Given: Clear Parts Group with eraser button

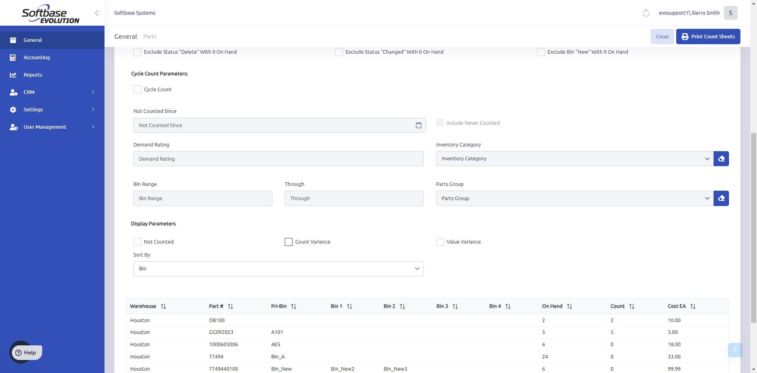Looking at the screenshot, I should click(721, 198).
